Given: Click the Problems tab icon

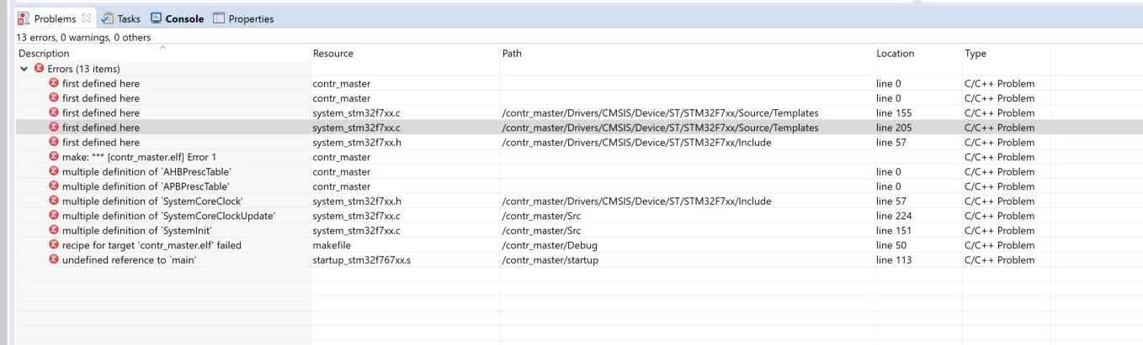Looking at the screenshot, I should pos(24,19).
